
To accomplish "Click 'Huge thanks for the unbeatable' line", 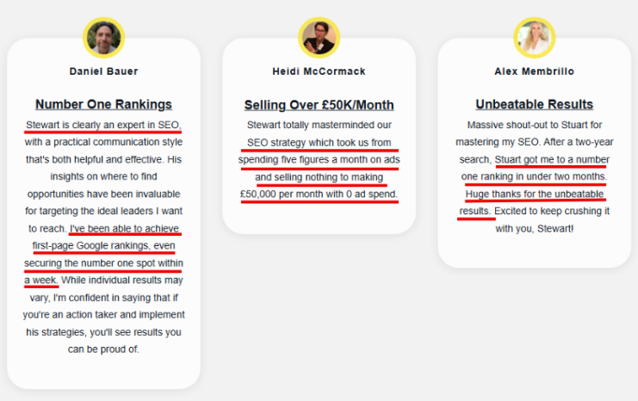I will 534,194.
